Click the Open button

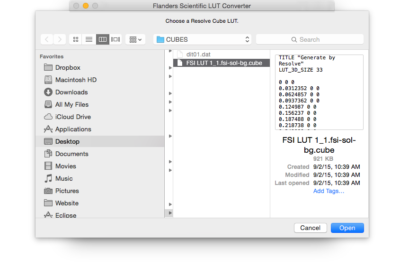(347, 228)
